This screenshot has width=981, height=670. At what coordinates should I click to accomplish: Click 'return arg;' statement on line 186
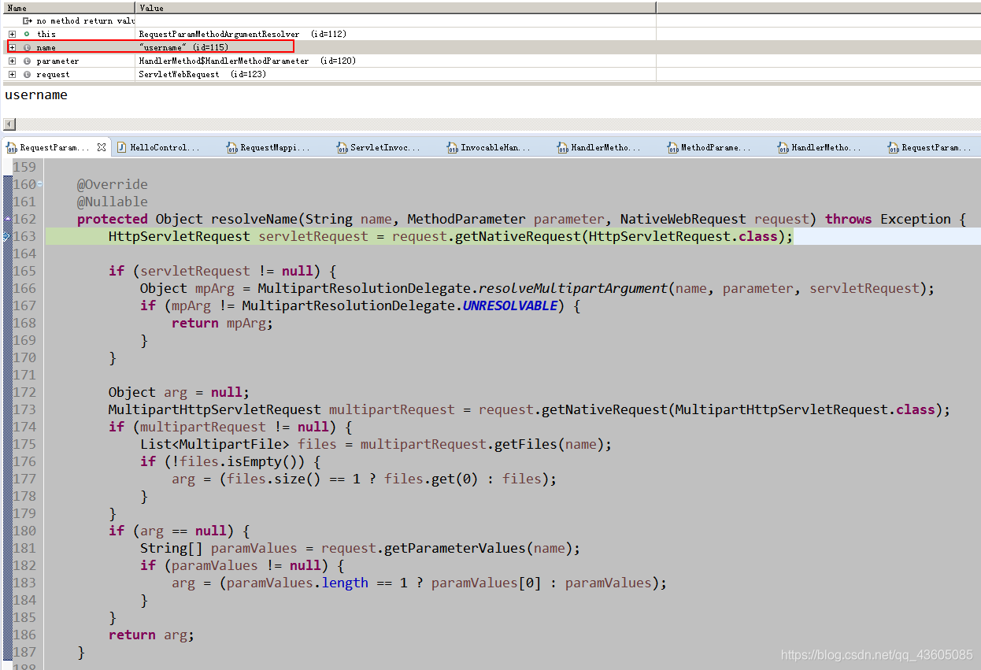(152, 635)
